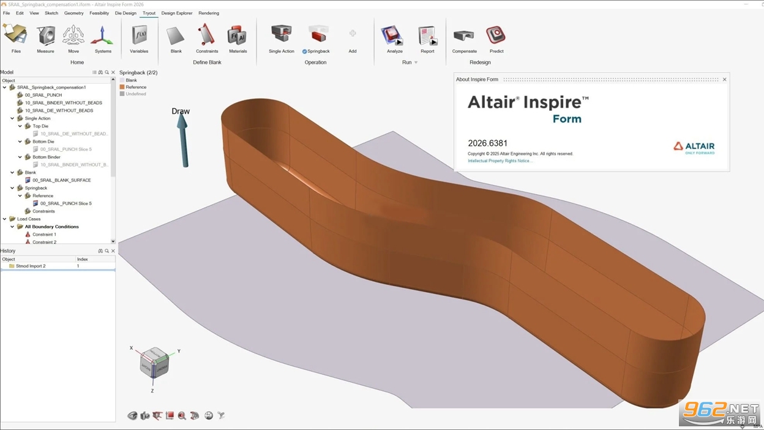The image size is (764, 430).
Task: Select 00_SRAIL_PUNCH in Model tree
Action: point(43,95)
